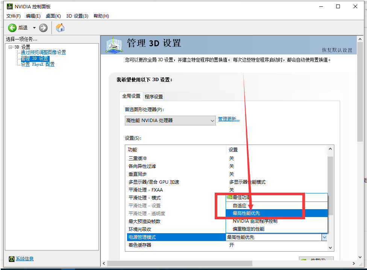Click the green Back navigation arrow
This screenshot has height=270, width=367.
pyautogui.click(x=12, y=27)
